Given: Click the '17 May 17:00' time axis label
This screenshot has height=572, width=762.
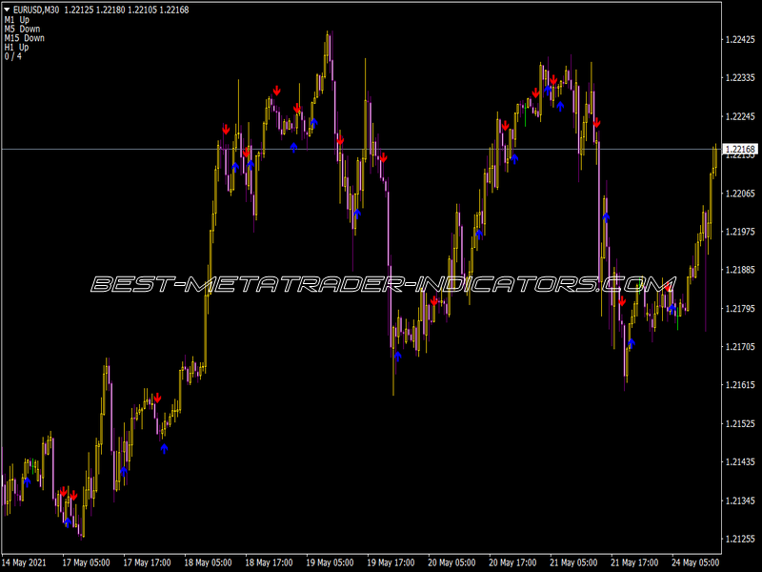Looking at the screenshot, I should (x=147, y=562).
